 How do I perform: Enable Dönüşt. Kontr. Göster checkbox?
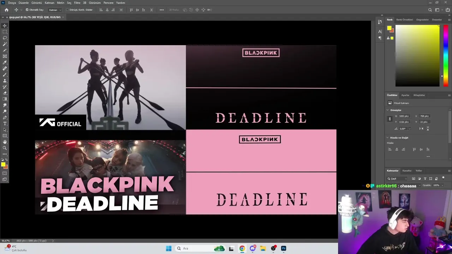click(67, 10)
